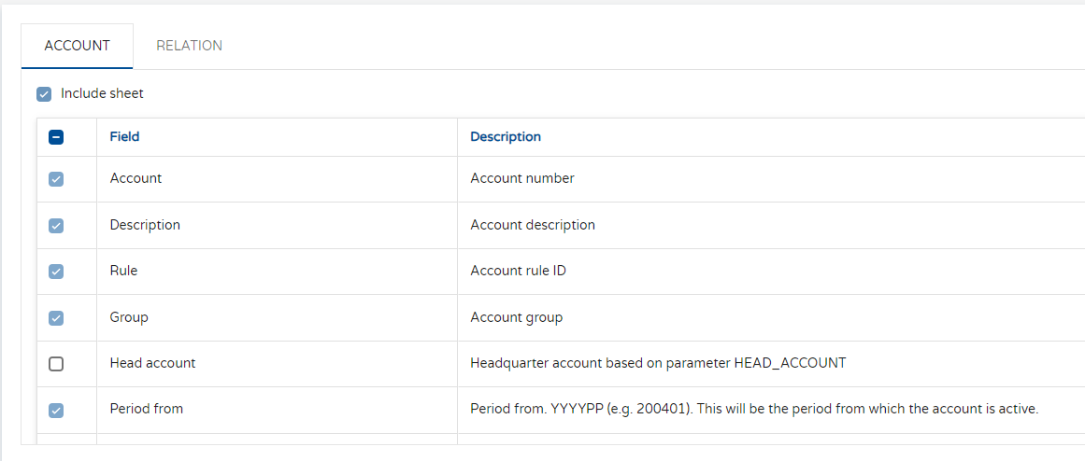Click the Account rule ID description
The image size is (1085, 461).
[518, 271]
